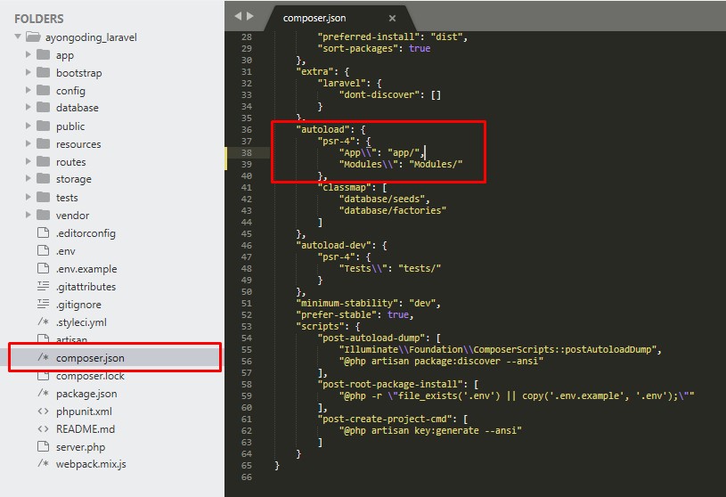726x497 pixels.
Task: Click the storage folder icon
Action: pyautogui.click(x=43, y=178)
